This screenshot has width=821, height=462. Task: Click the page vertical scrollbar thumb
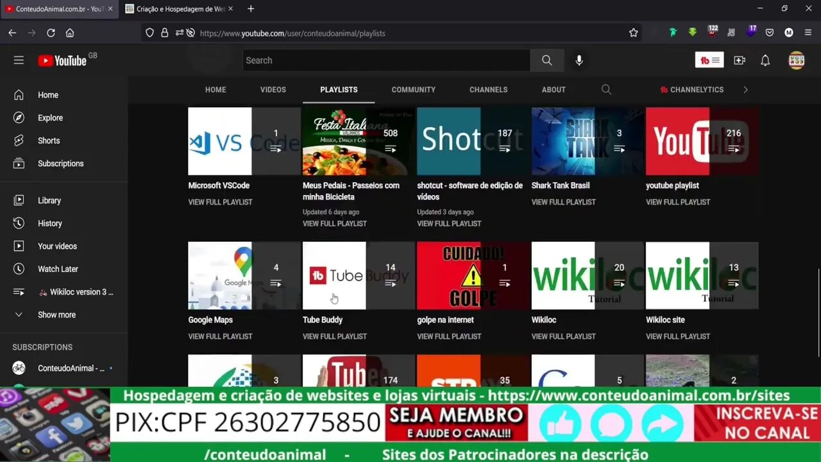click(818, 312)
